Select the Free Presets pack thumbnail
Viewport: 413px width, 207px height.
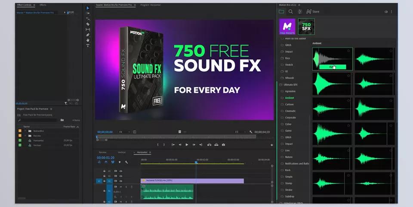[x=287, y=27]
